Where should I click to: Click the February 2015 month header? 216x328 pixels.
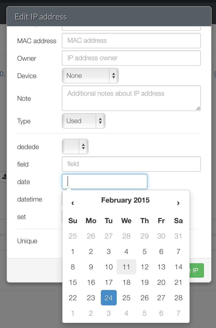pyautogui.click(x=125, y=200)
